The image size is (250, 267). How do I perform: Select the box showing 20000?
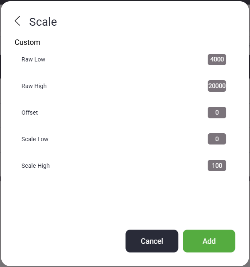coord(217,86)
